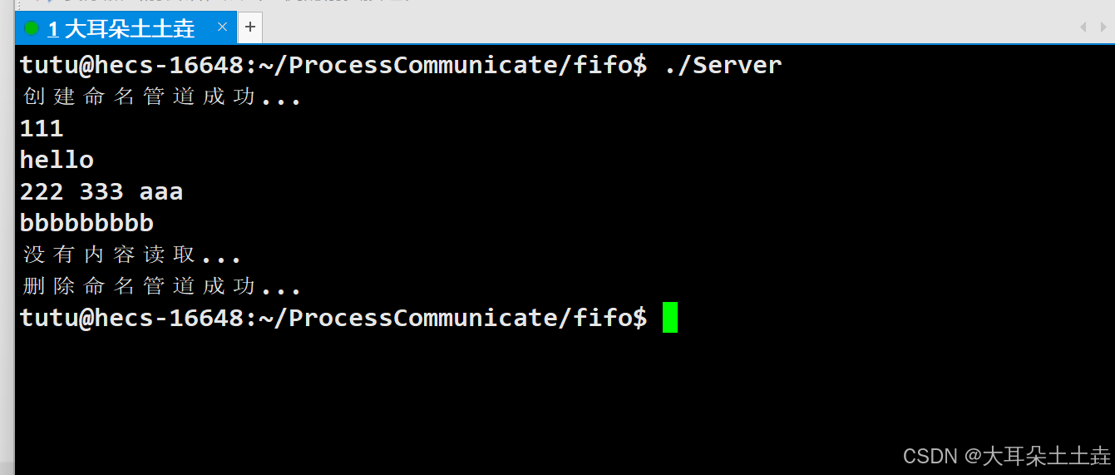Click the first tutu@hecs-16648 prompt text
The width and height of the screenshot is (1115, 475).
(333, 65)
